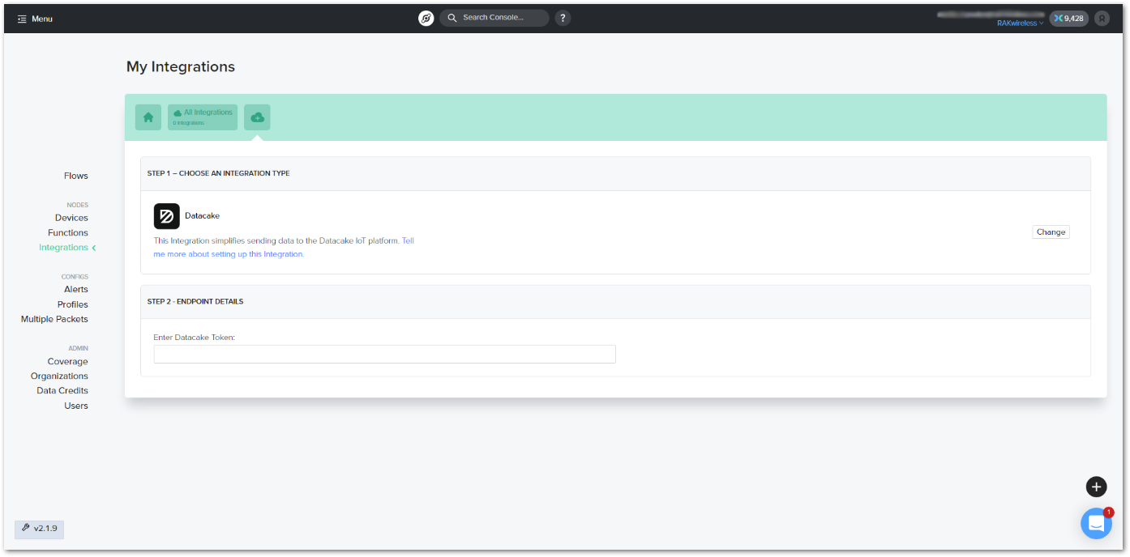Viewport: 1130px width, 557px height.
Task: Open the Datacake integration setup help link
Action: pyautogui.click(x=229, y=253)
